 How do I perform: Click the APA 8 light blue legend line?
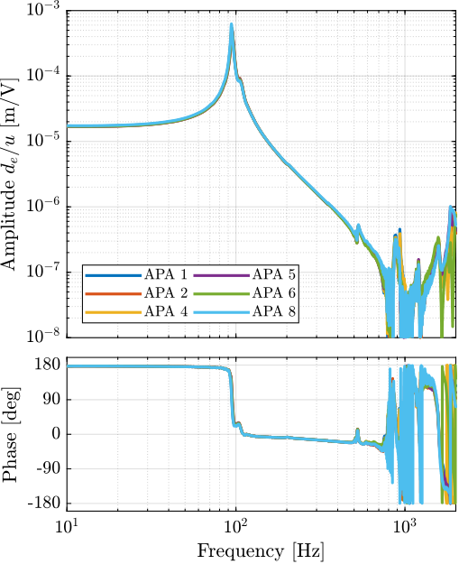(x=222, y=312)
